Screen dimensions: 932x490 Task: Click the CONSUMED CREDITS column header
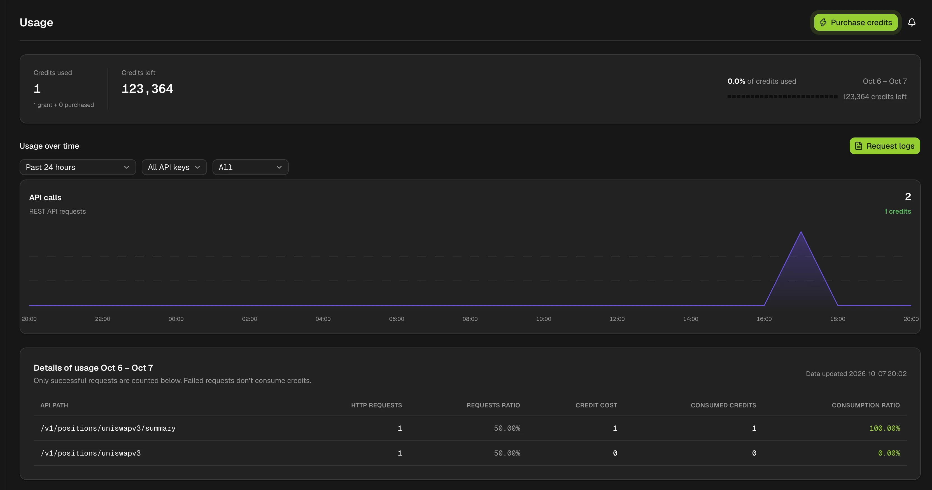tap(723, 405)
